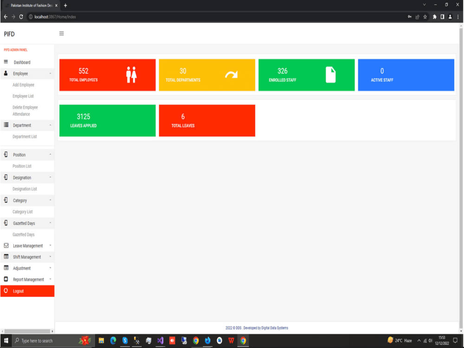The width and height of the screenshot is (464, 348).
Task: Click the PIFD logo text
Action: (9, 34)
